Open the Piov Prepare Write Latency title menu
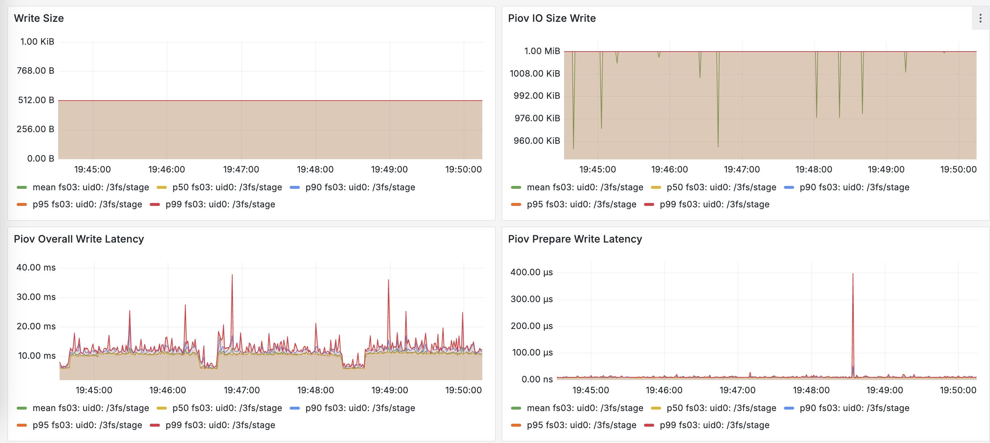The height and width of the screenshot is (443, 990). [x=575, y=239]
